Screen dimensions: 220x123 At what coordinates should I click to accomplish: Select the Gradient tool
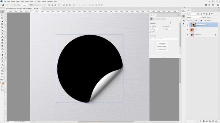pyautogui.click(x=2, y=49)
